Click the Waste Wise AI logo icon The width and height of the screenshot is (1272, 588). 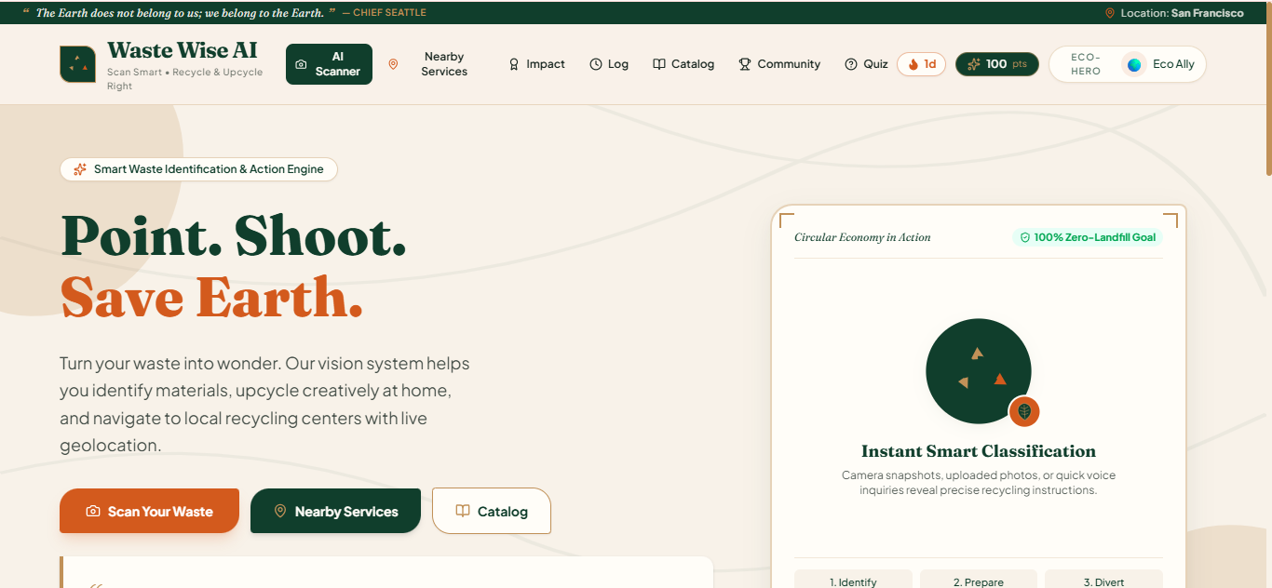pyautogui.click(x=77, y=64)
